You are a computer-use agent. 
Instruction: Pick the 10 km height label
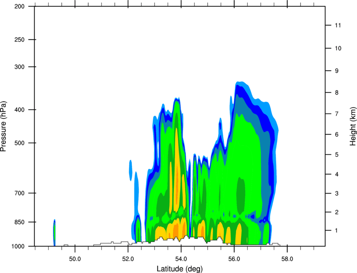pos(338,48)
